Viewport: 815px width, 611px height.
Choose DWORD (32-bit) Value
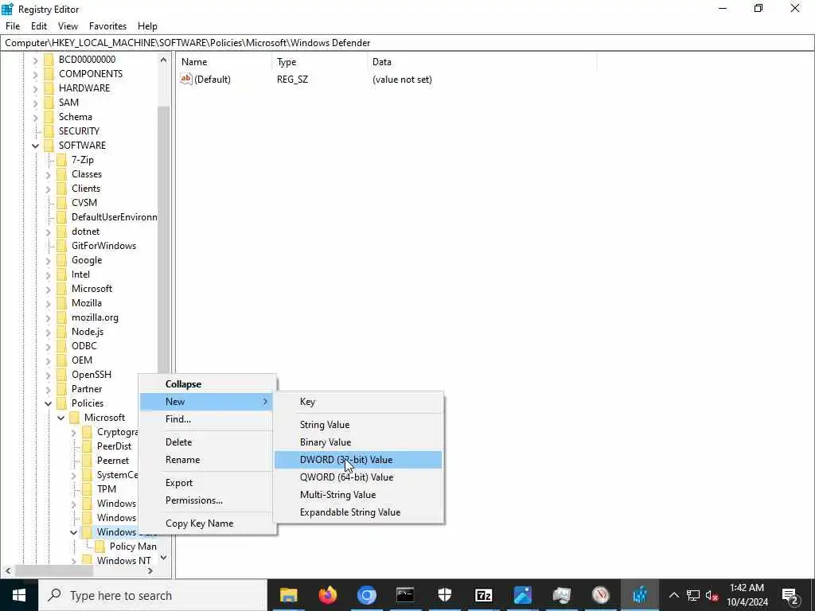358,460
